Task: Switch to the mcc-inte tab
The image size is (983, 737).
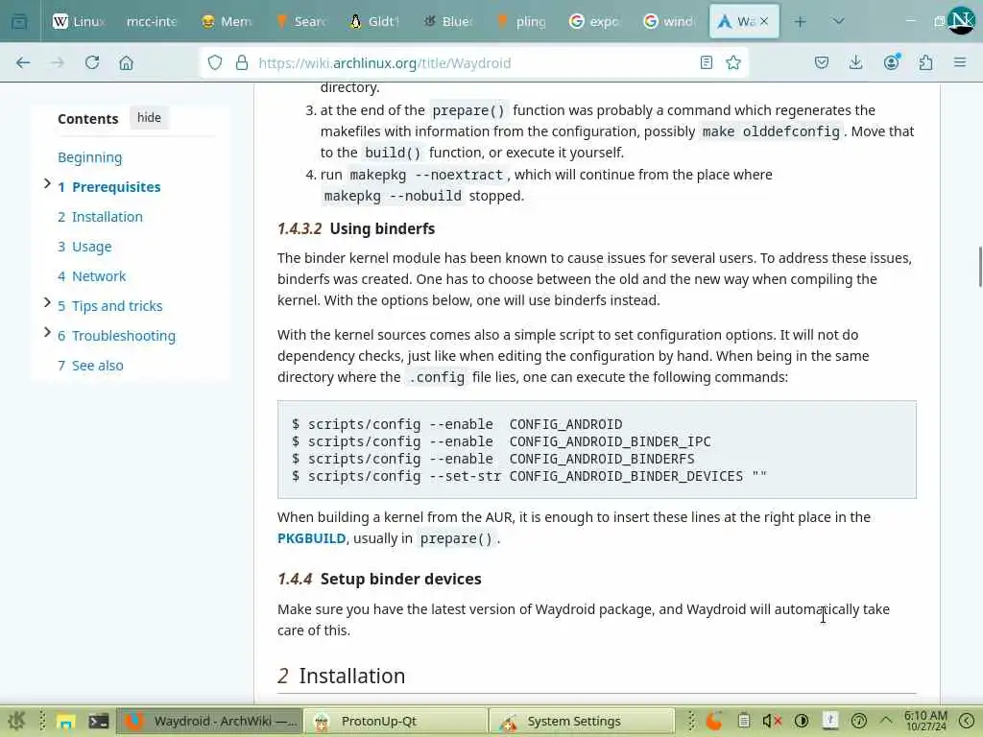Action: click(x=152, y=22)
